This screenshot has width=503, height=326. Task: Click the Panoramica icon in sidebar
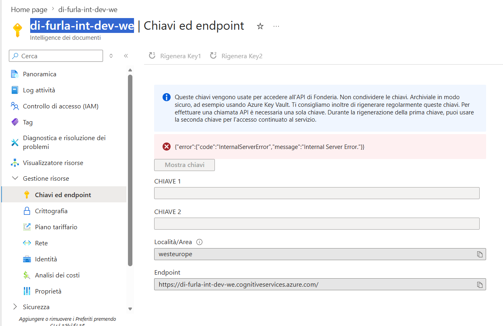(15, 74)
